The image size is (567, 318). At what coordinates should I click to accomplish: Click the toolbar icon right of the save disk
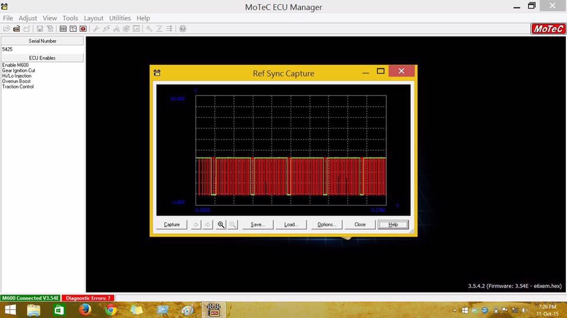tap(50, 29)
